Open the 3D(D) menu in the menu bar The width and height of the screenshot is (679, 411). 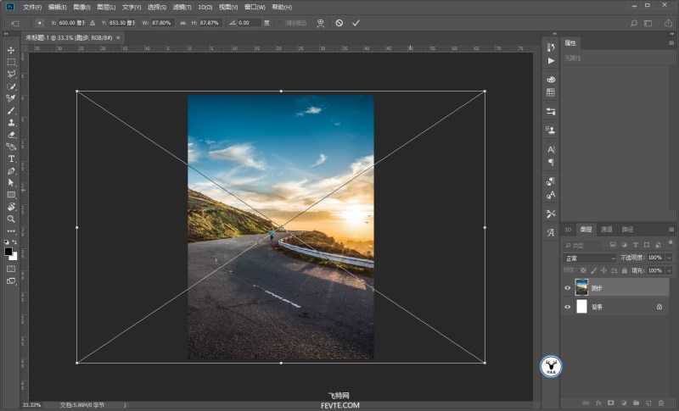point(205,7)
